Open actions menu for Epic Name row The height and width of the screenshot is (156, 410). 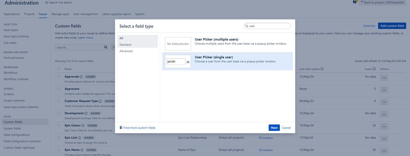384,151
